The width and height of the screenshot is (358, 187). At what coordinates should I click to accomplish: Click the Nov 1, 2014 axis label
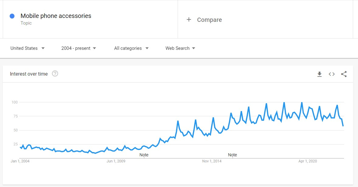click(x=212, y=161)
